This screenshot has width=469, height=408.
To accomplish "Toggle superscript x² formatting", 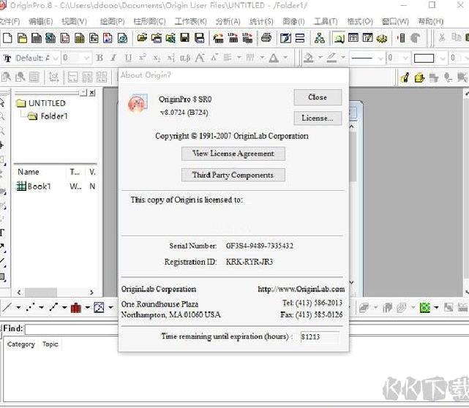I will pos(143,58).
